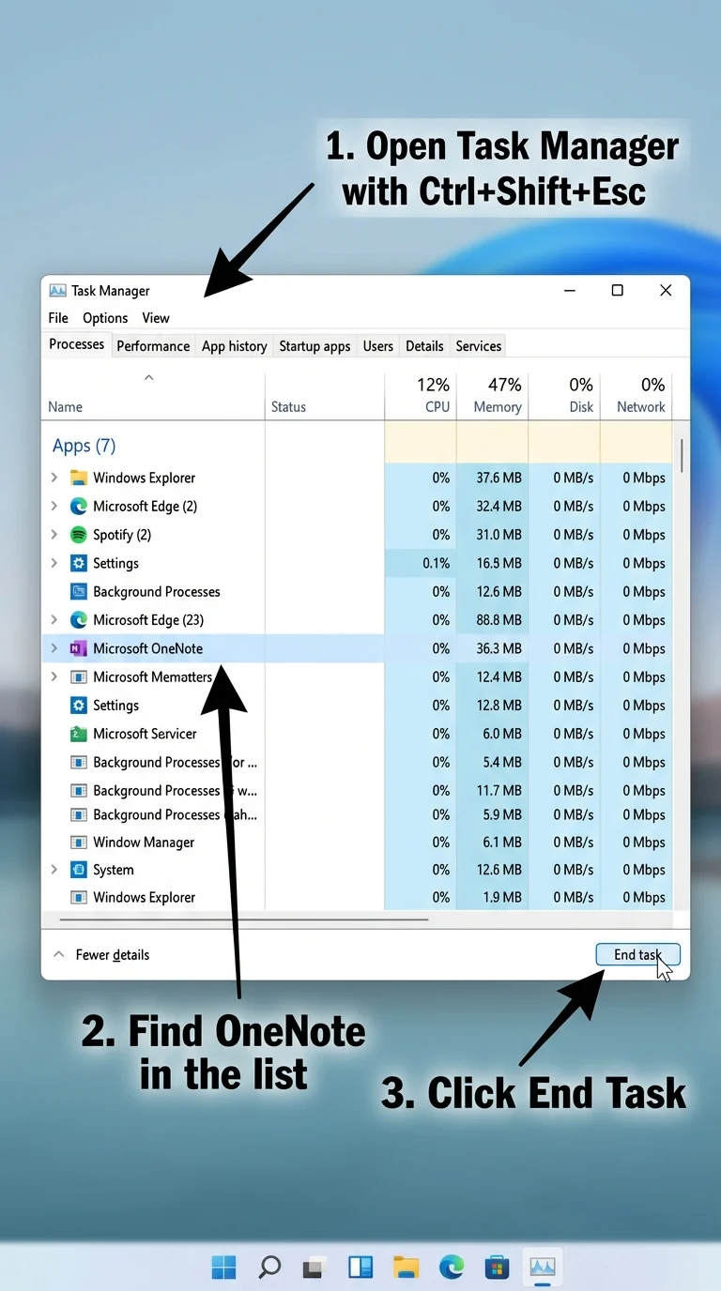Click the icon of Background Processes 11.7 MB row
The width and height of the screenshot is (721, 1291).
[79, 790]
